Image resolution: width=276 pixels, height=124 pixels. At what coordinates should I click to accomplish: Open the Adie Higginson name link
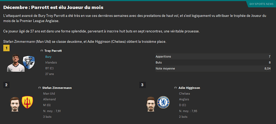pos(189,88)
